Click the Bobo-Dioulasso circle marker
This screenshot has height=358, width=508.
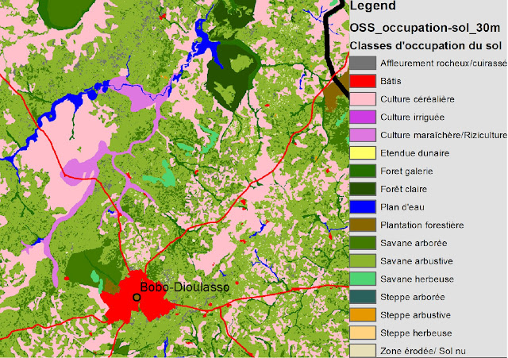click(137, 297)
